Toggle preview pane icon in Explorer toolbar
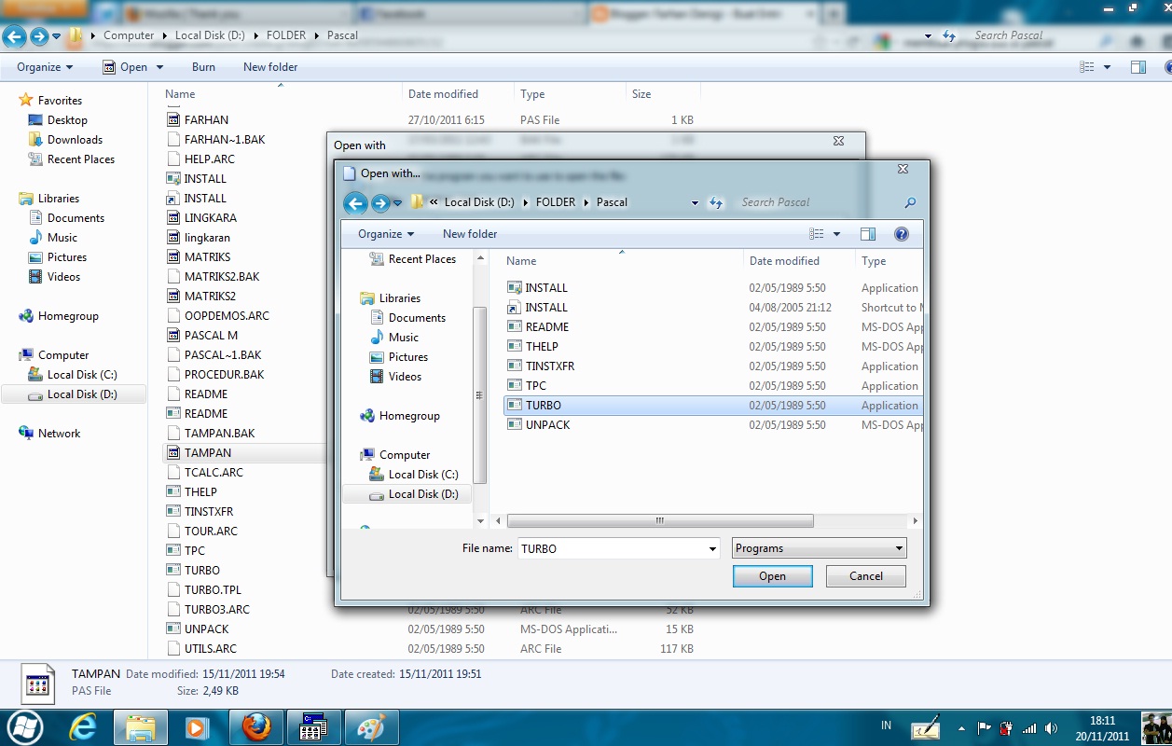Image resolution: width=1172 pixels, height=746 pixels. (x=1138, y=67)
